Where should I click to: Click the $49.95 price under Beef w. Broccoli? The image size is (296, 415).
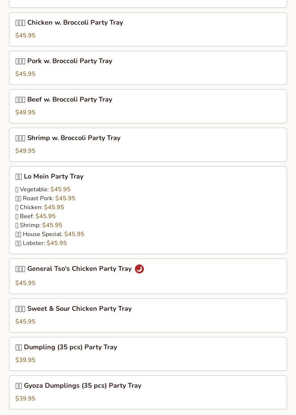[25, 112]
